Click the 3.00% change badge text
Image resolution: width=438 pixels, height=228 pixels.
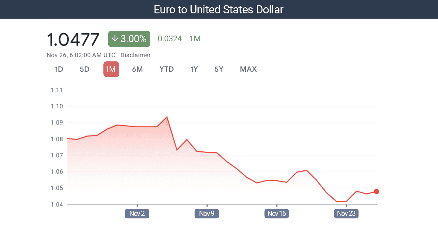tap(134, 39)
